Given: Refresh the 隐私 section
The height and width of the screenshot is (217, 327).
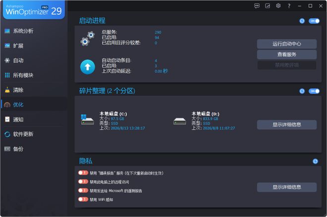Looking at the screenshot, I should (x=315, y=161).
